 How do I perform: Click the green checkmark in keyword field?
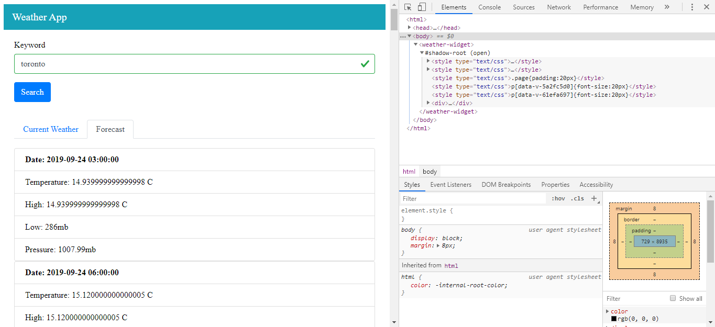(365, 64)
